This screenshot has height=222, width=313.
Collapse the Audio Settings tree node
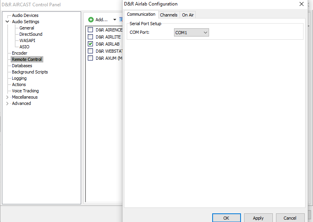tap(7, 22)
